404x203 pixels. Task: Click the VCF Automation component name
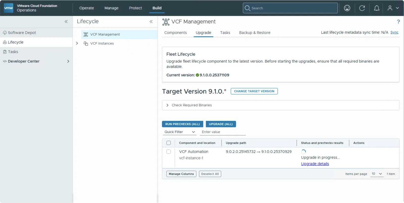(194, 152)
